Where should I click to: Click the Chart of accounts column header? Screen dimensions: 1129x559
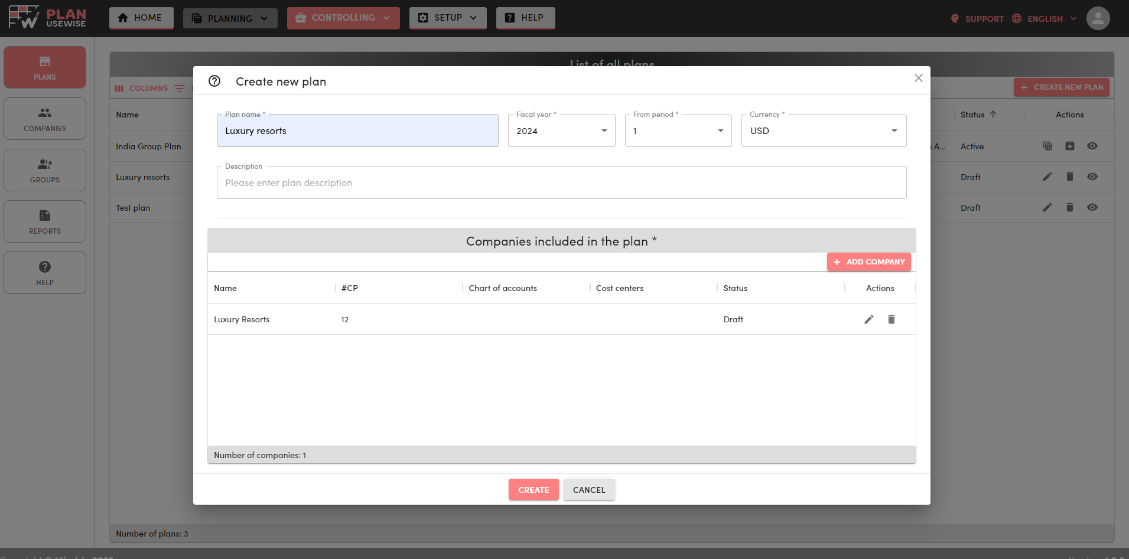503,288
